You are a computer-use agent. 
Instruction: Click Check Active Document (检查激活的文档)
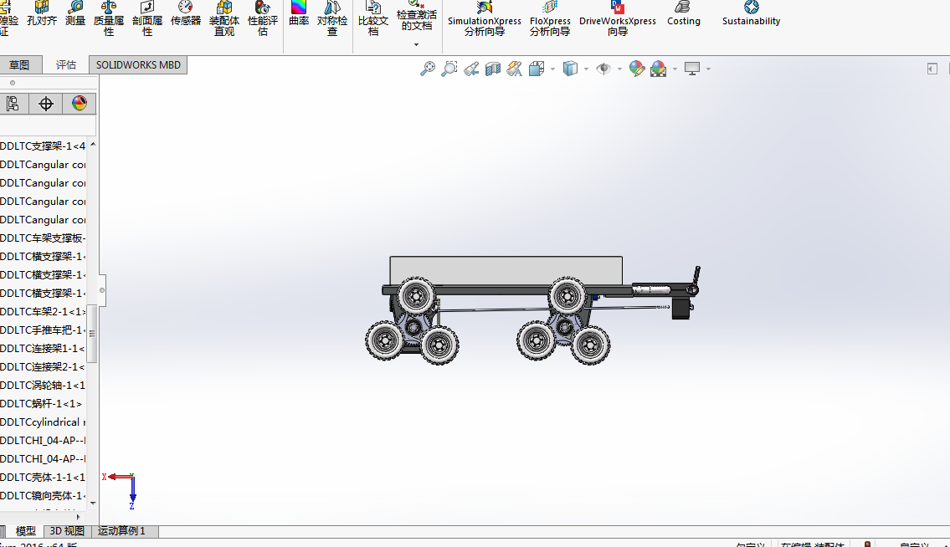tap(416, 16)
